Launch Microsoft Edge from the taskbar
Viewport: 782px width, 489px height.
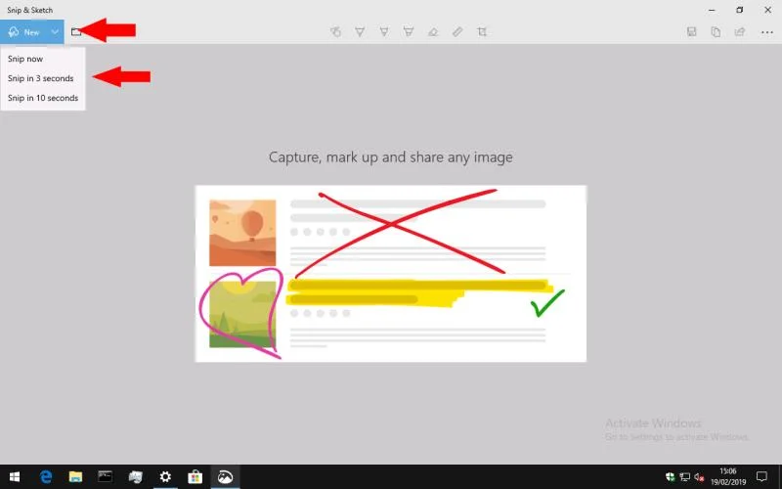(46, 477)
